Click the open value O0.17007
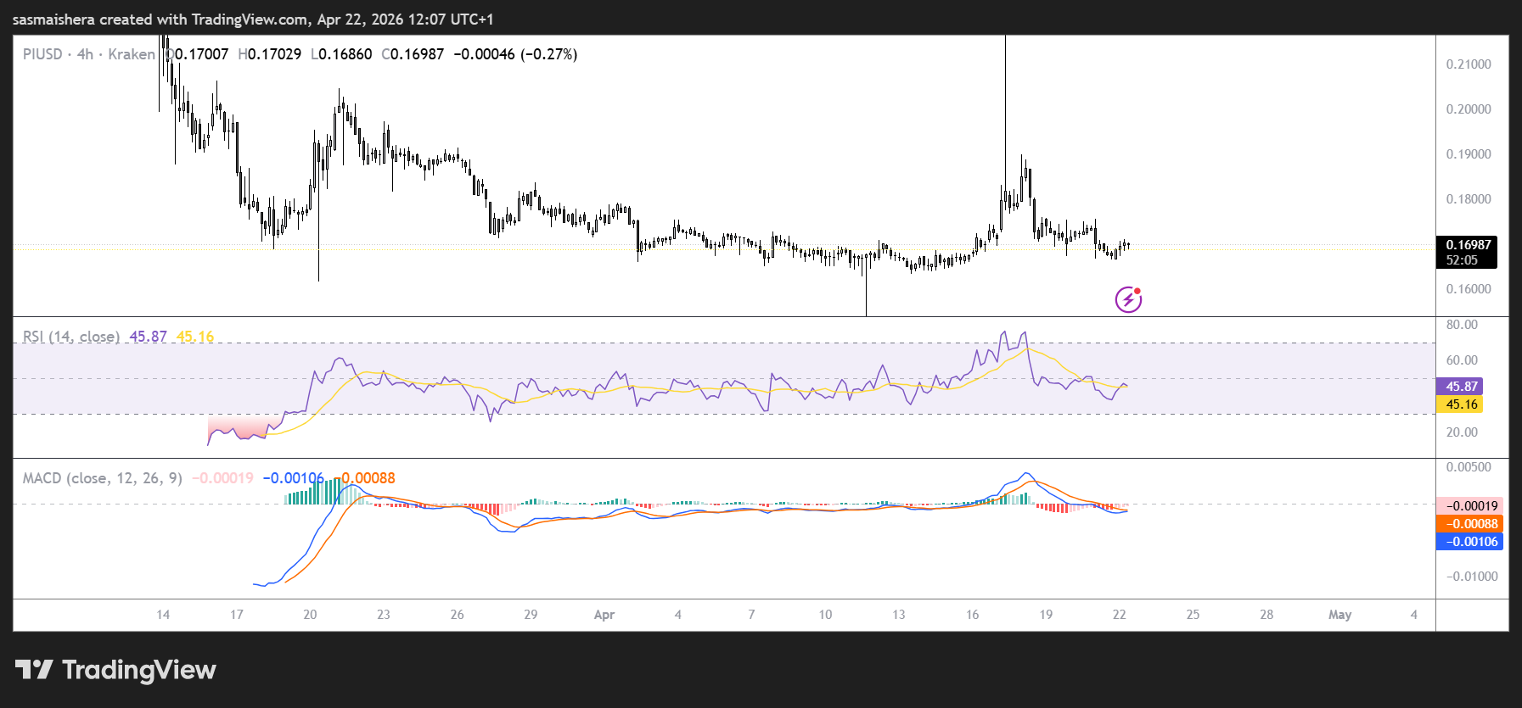 pos(197,54)
